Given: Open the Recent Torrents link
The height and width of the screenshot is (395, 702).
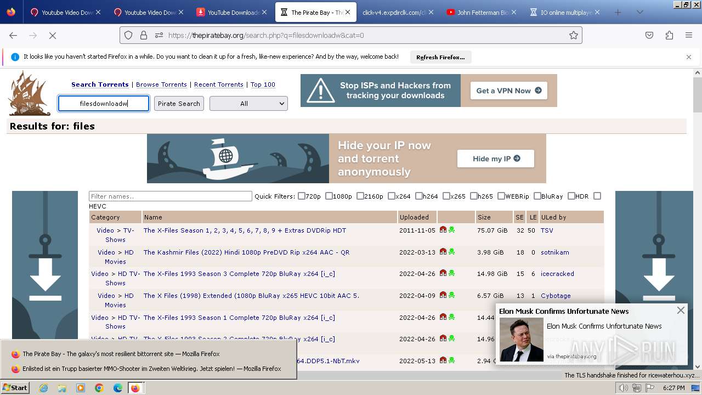Looking at the screenshot, I should coord(219,84).
